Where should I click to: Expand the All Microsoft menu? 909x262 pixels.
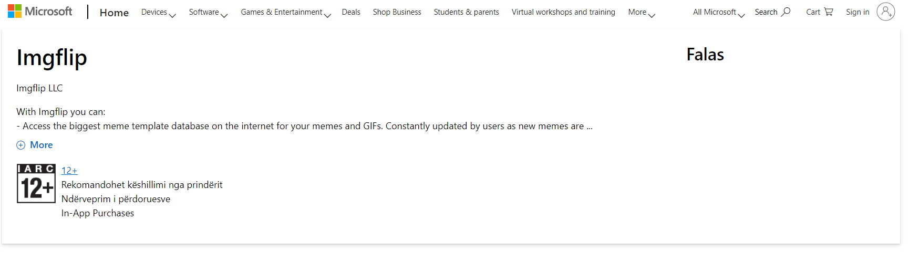click(x=718, y=12)
